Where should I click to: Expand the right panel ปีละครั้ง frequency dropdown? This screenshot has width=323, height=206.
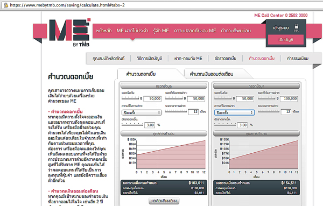(x=234, y=112)
